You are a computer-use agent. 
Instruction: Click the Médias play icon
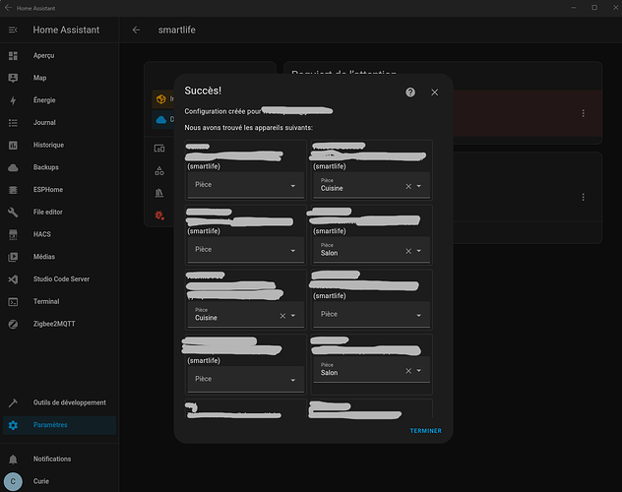[x=13, y=257]
